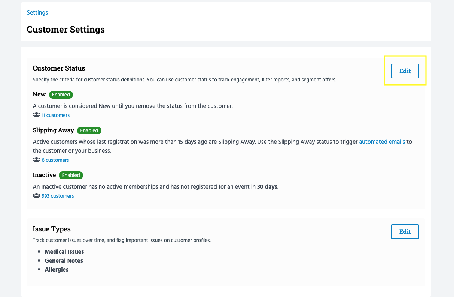The image size is (454, 297).
Task: View the 6 customers slipping away
Action: (55, 160)
